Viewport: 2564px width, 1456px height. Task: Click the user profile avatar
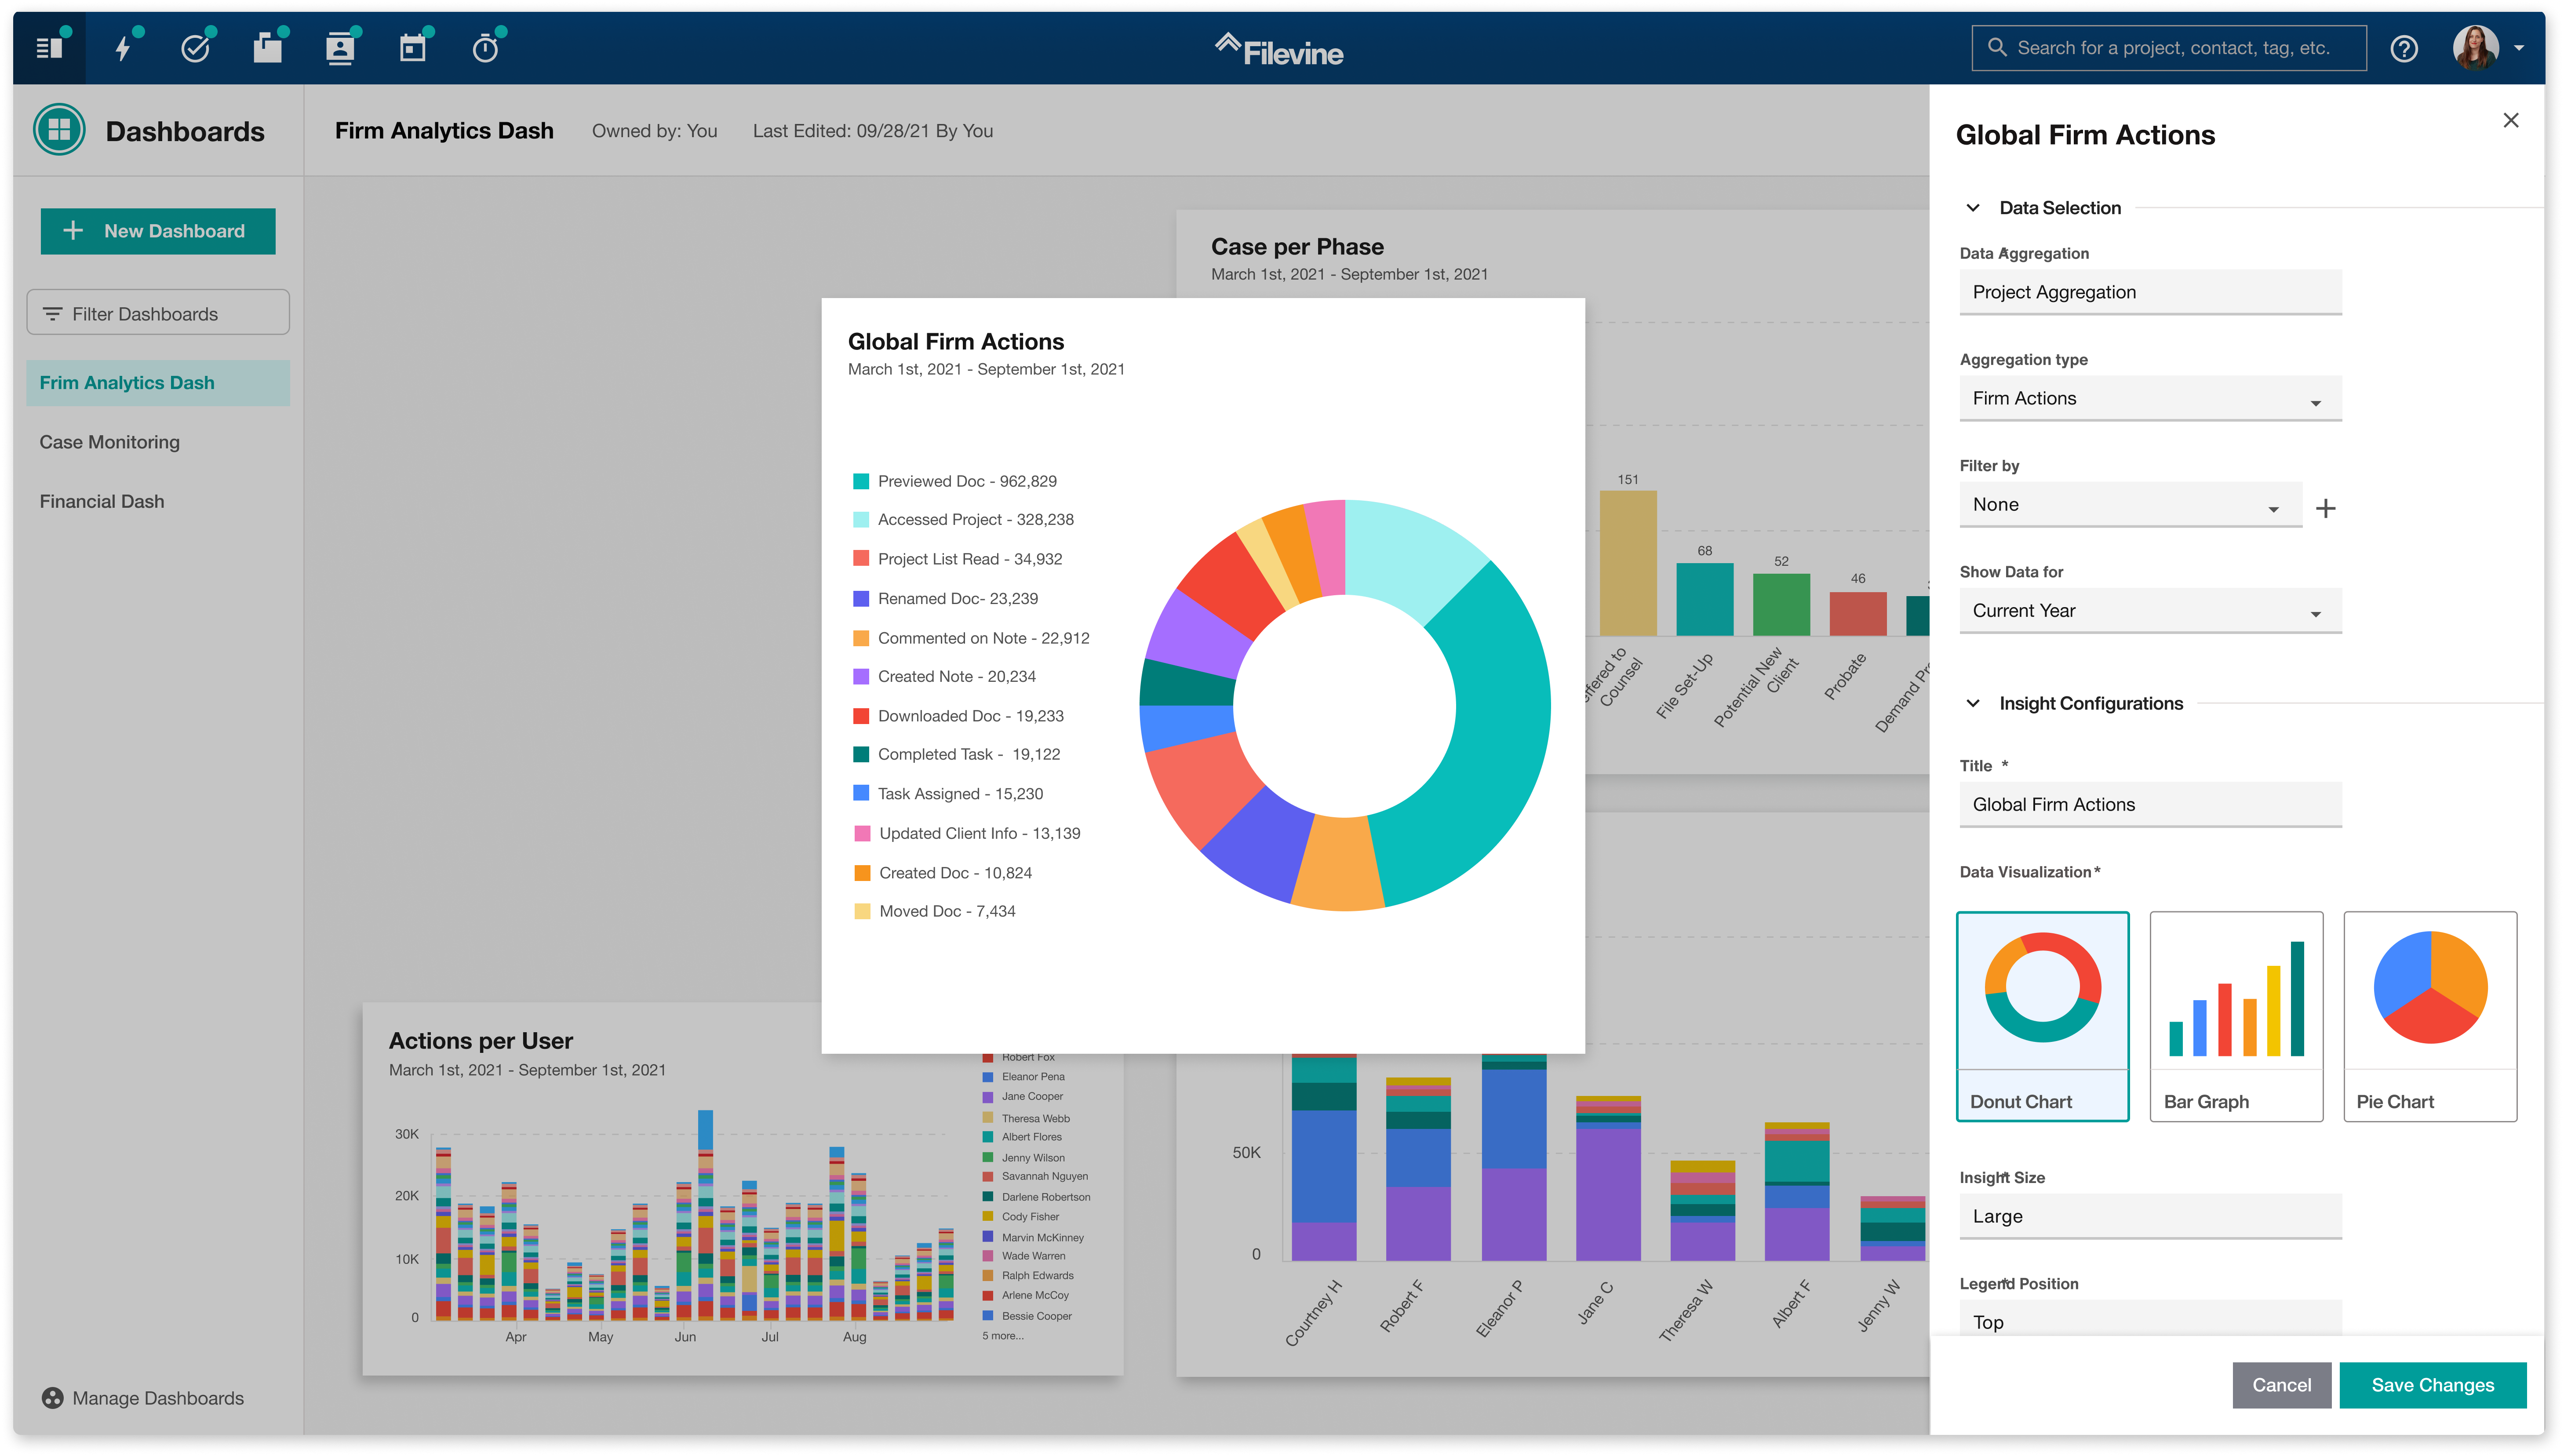pyautogui.click(x=2476, y=47)
